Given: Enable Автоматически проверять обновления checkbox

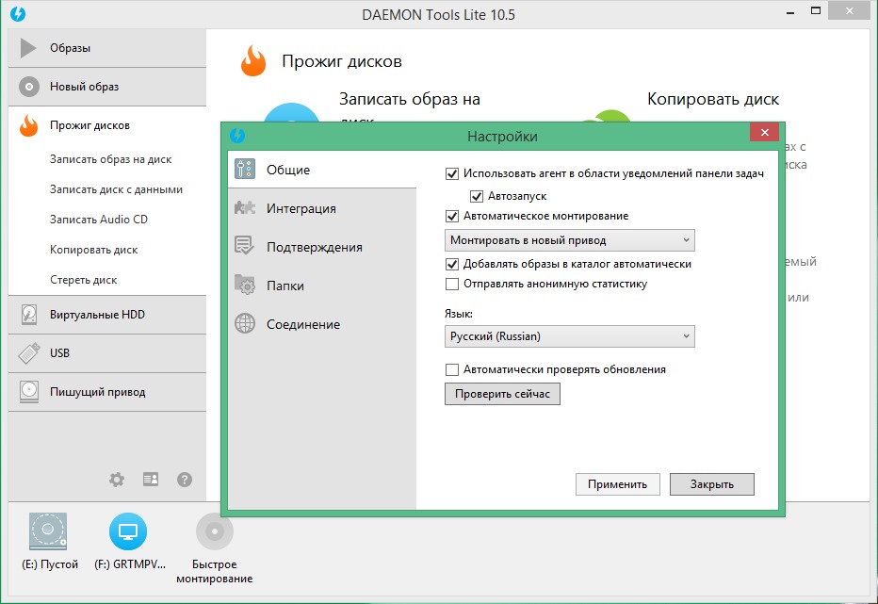Looking at the screenshot, I should tap(452, 369).
